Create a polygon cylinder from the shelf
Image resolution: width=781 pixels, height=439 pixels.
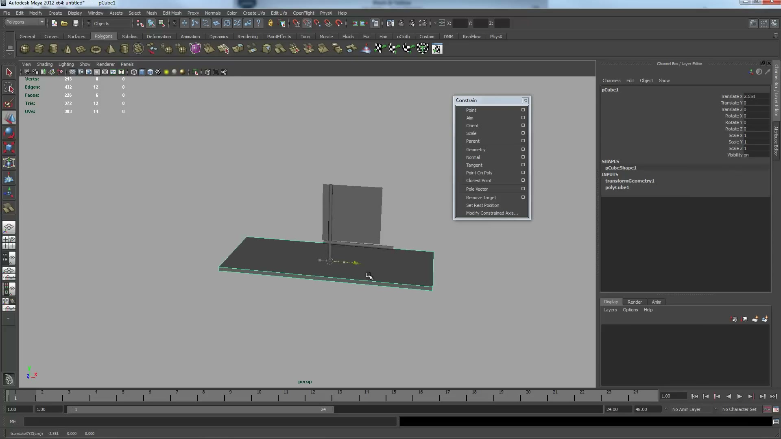(x=53, y=49)
